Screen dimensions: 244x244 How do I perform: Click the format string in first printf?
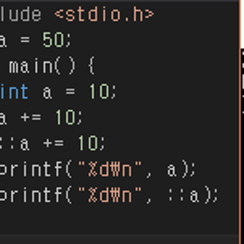110,169
